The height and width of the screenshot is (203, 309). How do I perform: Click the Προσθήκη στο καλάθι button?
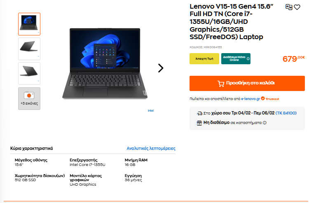(247, 83)
